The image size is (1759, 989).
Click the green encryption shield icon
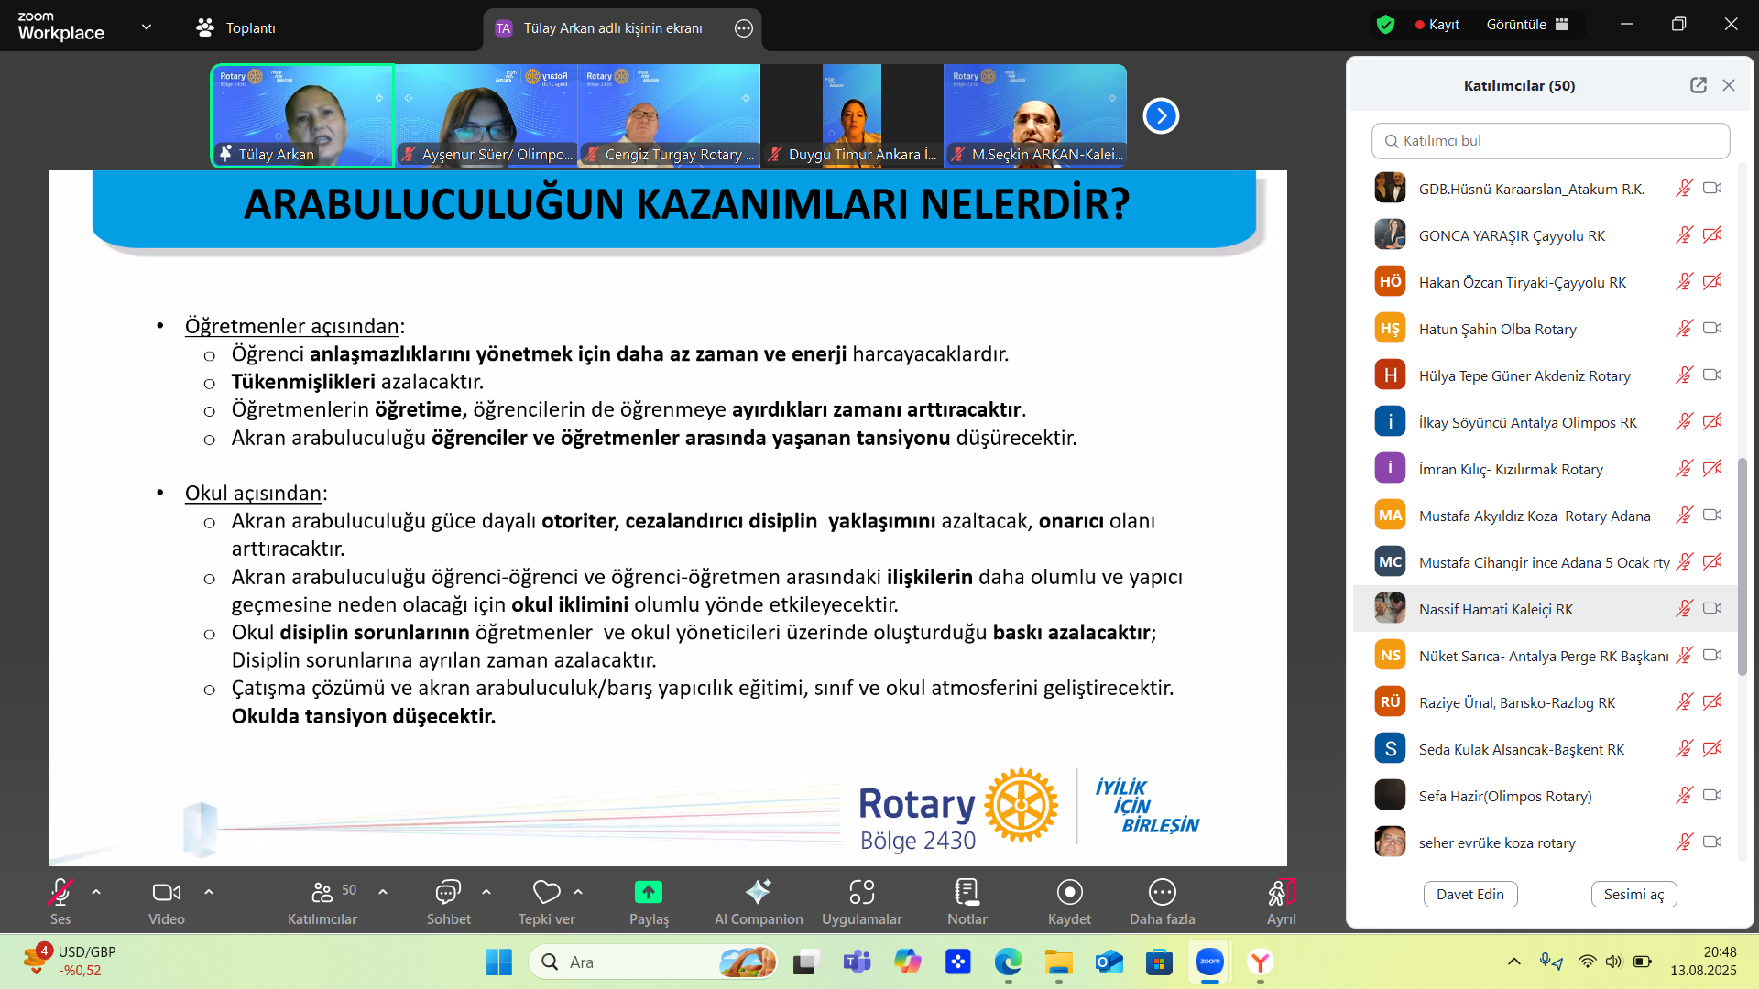coord(1385,25)
